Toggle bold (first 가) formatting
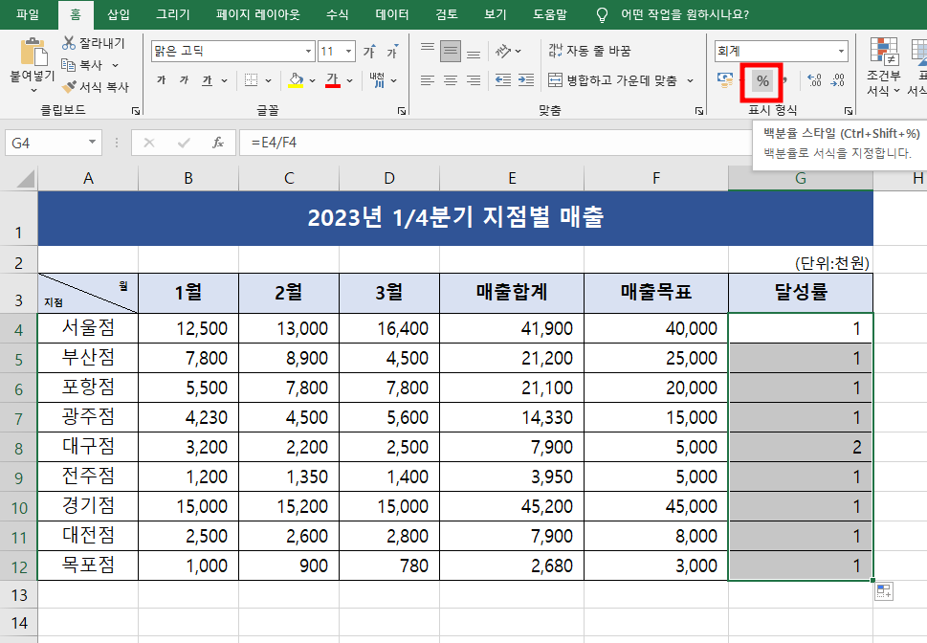927x643 pixels. [162, 79]
